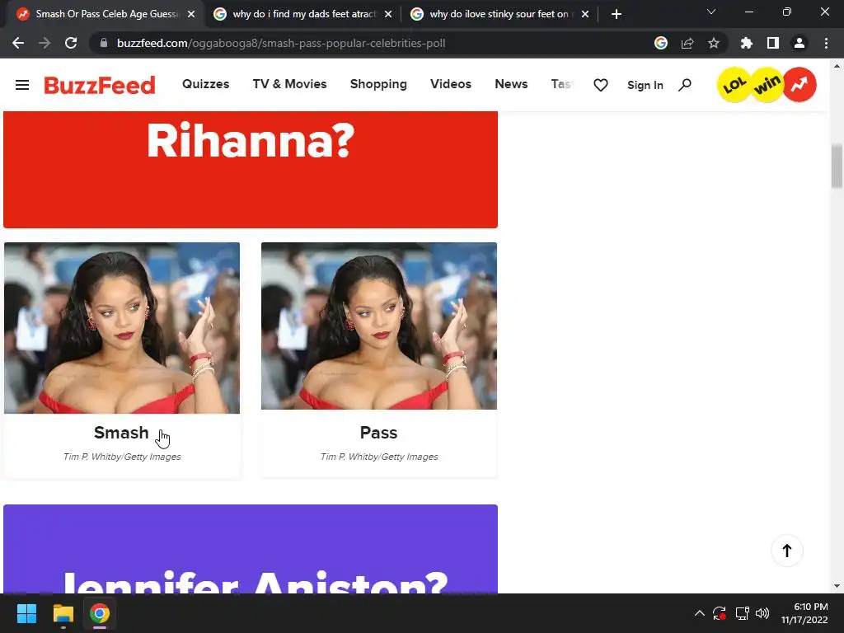Open the 6:10 PM clock and date
844x633 pixels.
click(x=804, y=613)
